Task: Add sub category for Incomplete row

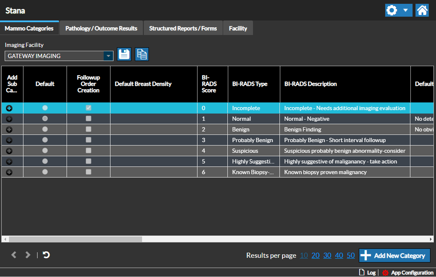Action: 9,108
